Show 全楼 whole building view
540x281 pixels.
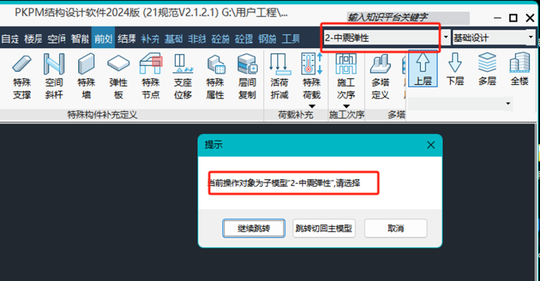[x=519, y=69]
